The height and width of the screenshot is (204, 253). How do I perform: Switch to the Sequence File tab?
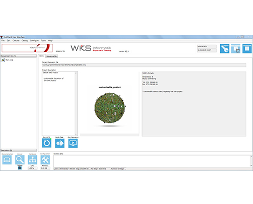(x=52, y=56)
